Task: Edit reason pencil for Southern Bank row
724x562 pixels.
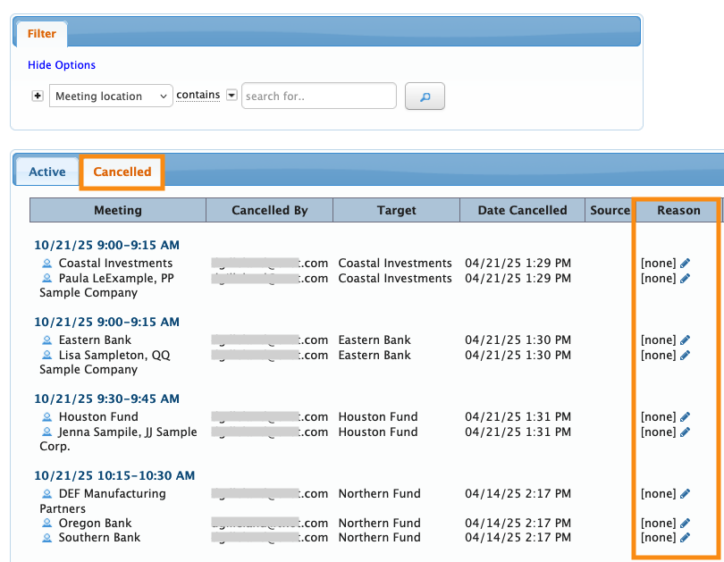Action: coord(686,538)
